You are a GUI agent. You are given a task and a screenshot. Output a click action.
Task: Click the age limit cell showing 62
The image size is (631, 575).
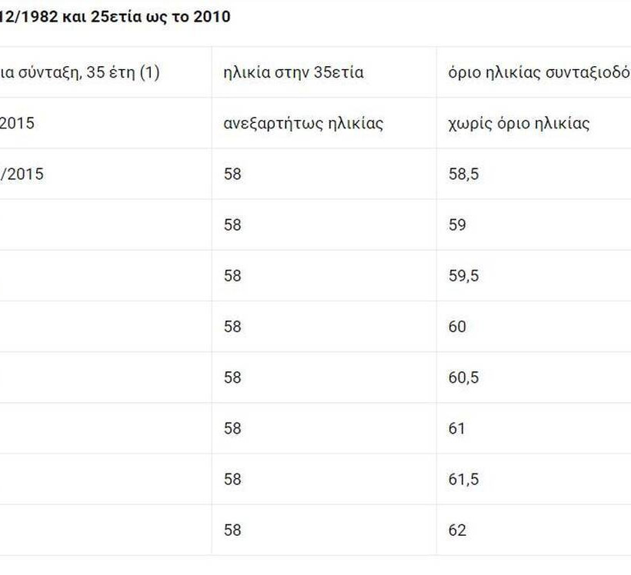click(457, 530)
